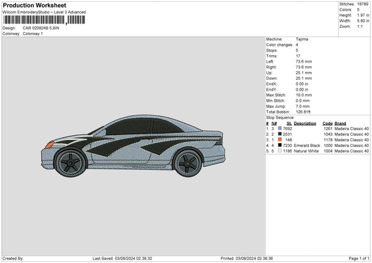
Task: Click the Brand column header
Action: coord(340,123)
